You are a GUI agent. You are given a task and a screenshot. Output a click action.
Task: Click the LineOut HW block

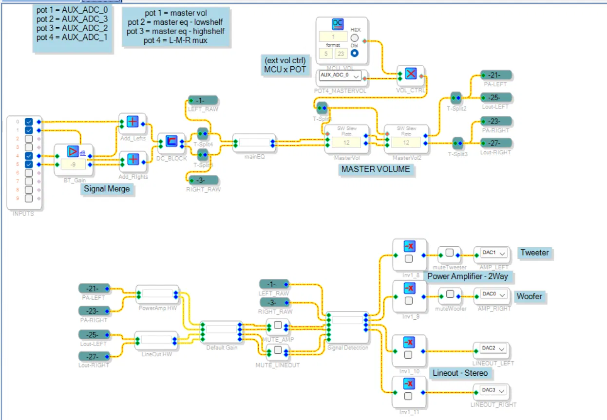tap(156, 341)
